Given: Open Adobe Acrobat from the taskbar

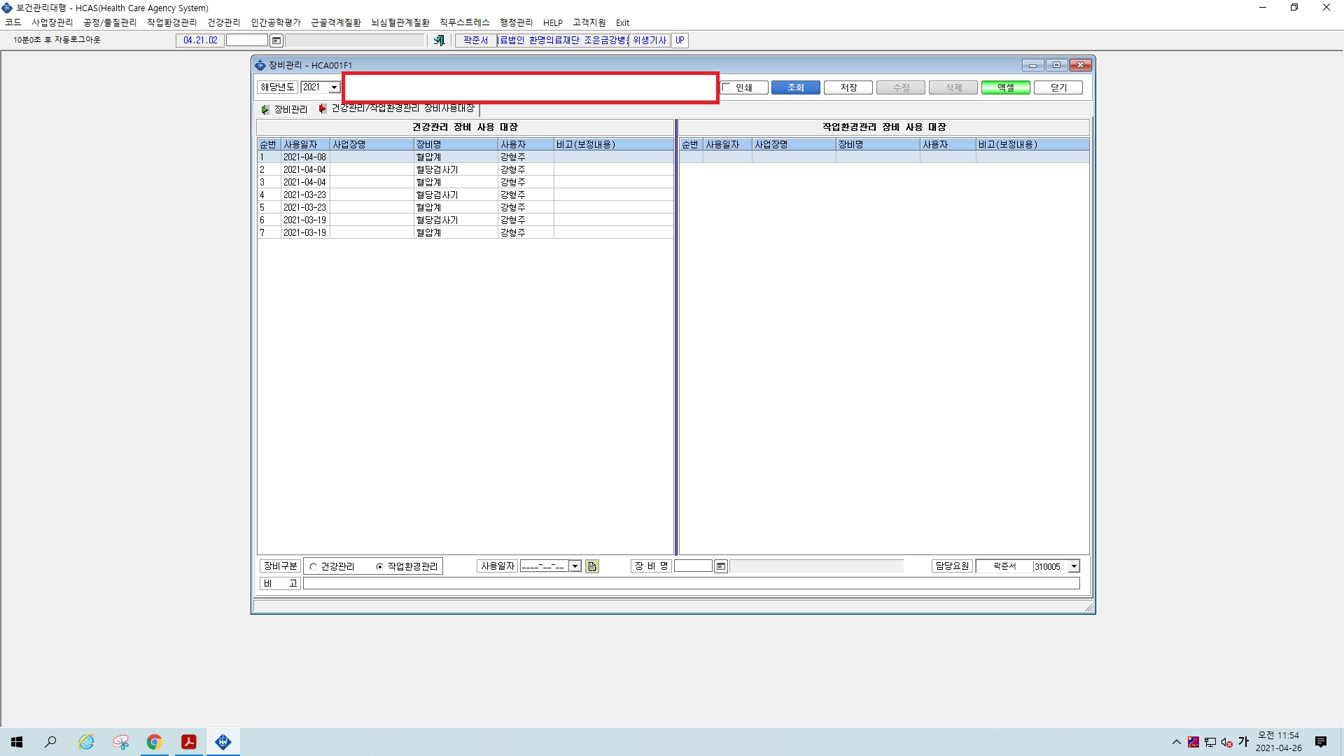Looking at the screenshot, I should coord(188,742).
